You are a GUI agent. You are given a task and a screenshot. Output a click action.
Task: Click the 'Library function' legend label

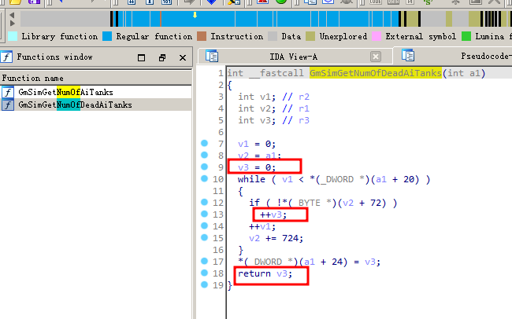tap(60, 36)
